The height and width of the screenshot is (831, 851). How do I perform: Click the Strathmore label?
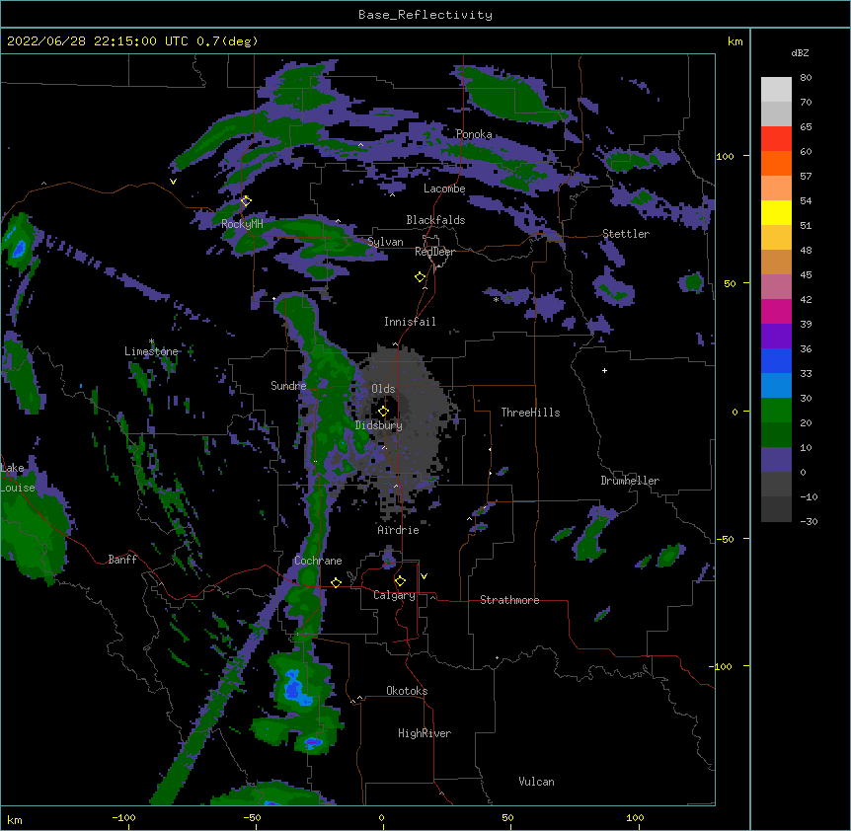509,600
